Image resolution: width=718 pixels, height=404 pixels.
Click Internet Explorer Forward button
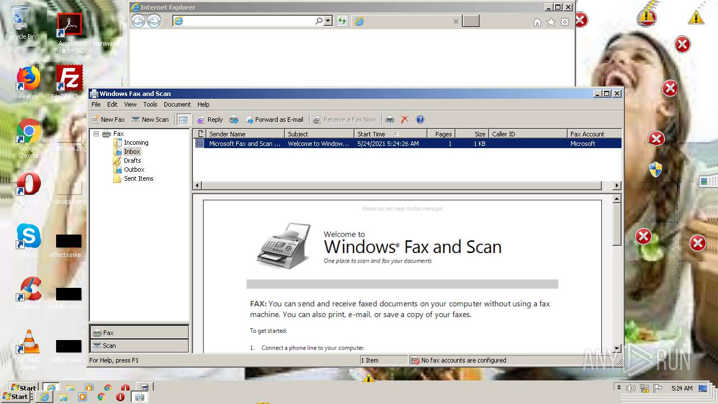154,21
